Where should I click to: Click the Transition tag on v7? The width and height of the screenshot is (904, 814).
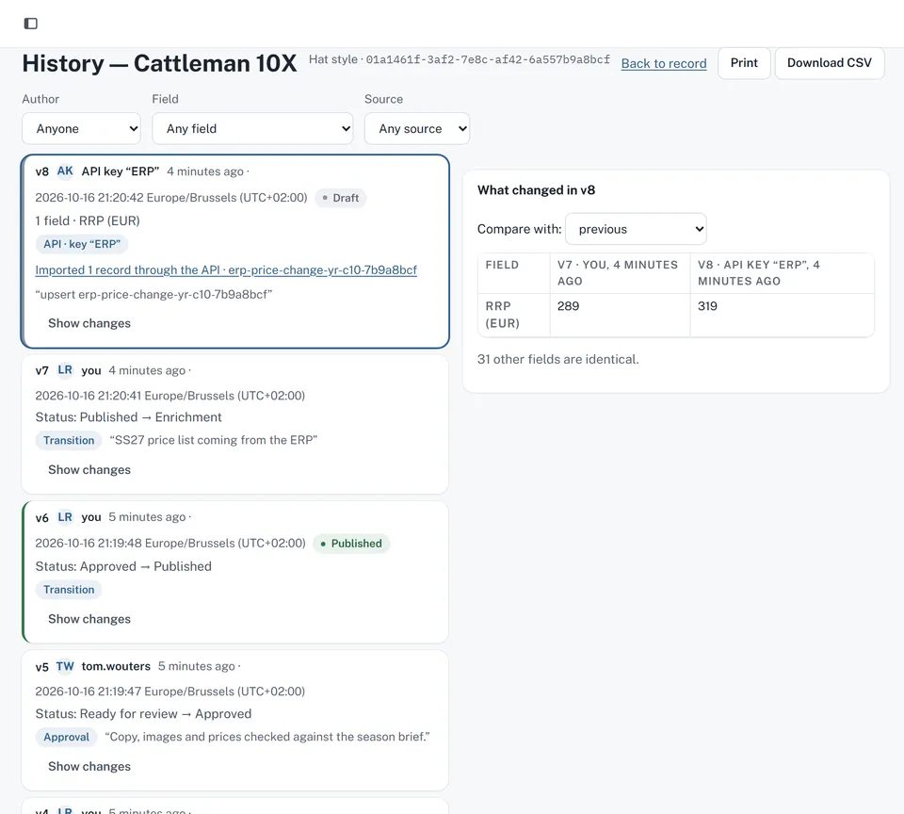click(69, 440)
